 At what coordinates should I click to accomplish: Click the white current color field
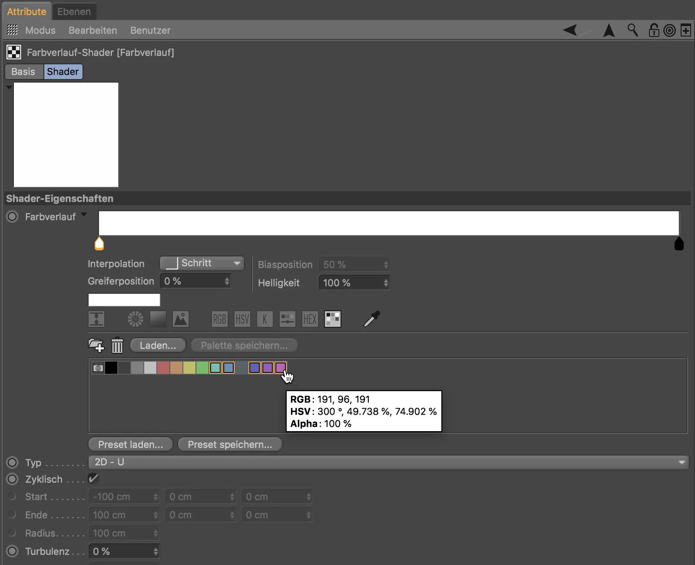point(124,300)
